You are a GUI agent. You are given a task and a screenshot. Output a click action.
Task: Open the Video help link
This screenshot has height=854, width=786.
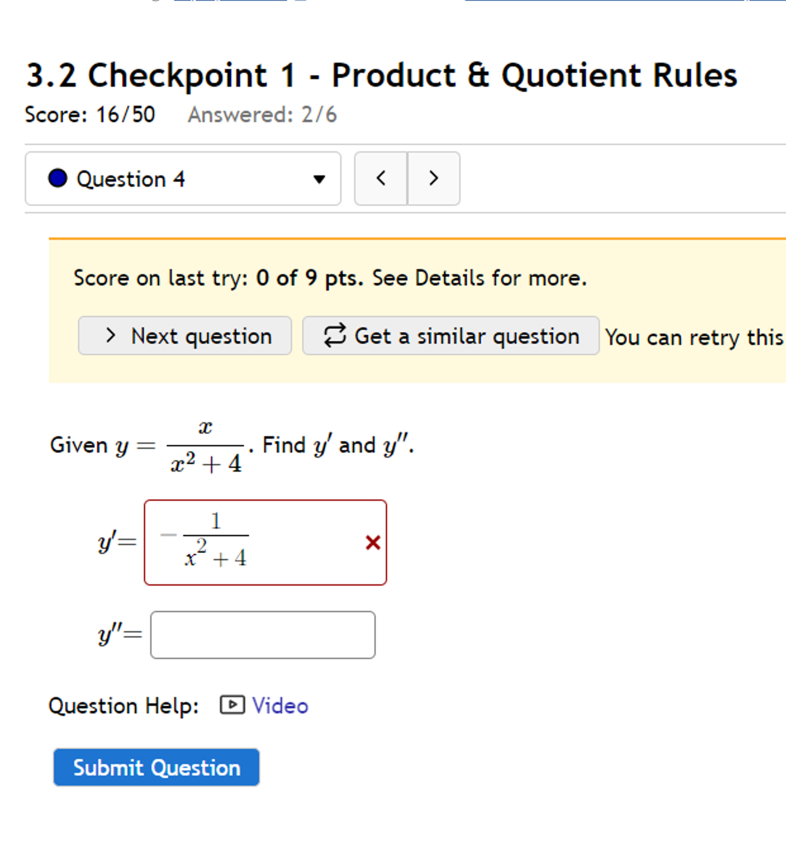[x=279, y=705]
